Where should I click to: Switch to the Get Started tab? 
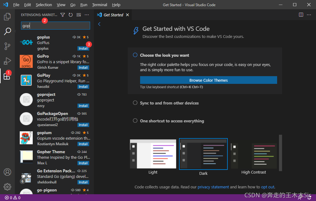tap(113, 15)
